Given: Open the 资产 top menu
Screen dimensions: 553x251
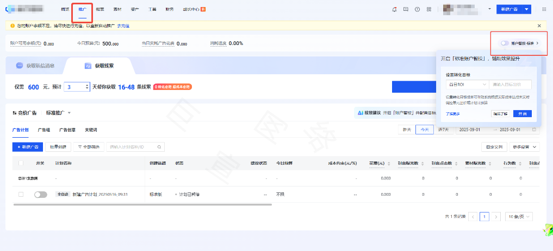Looking at the screenshot, I should click(x=135, y=10).
